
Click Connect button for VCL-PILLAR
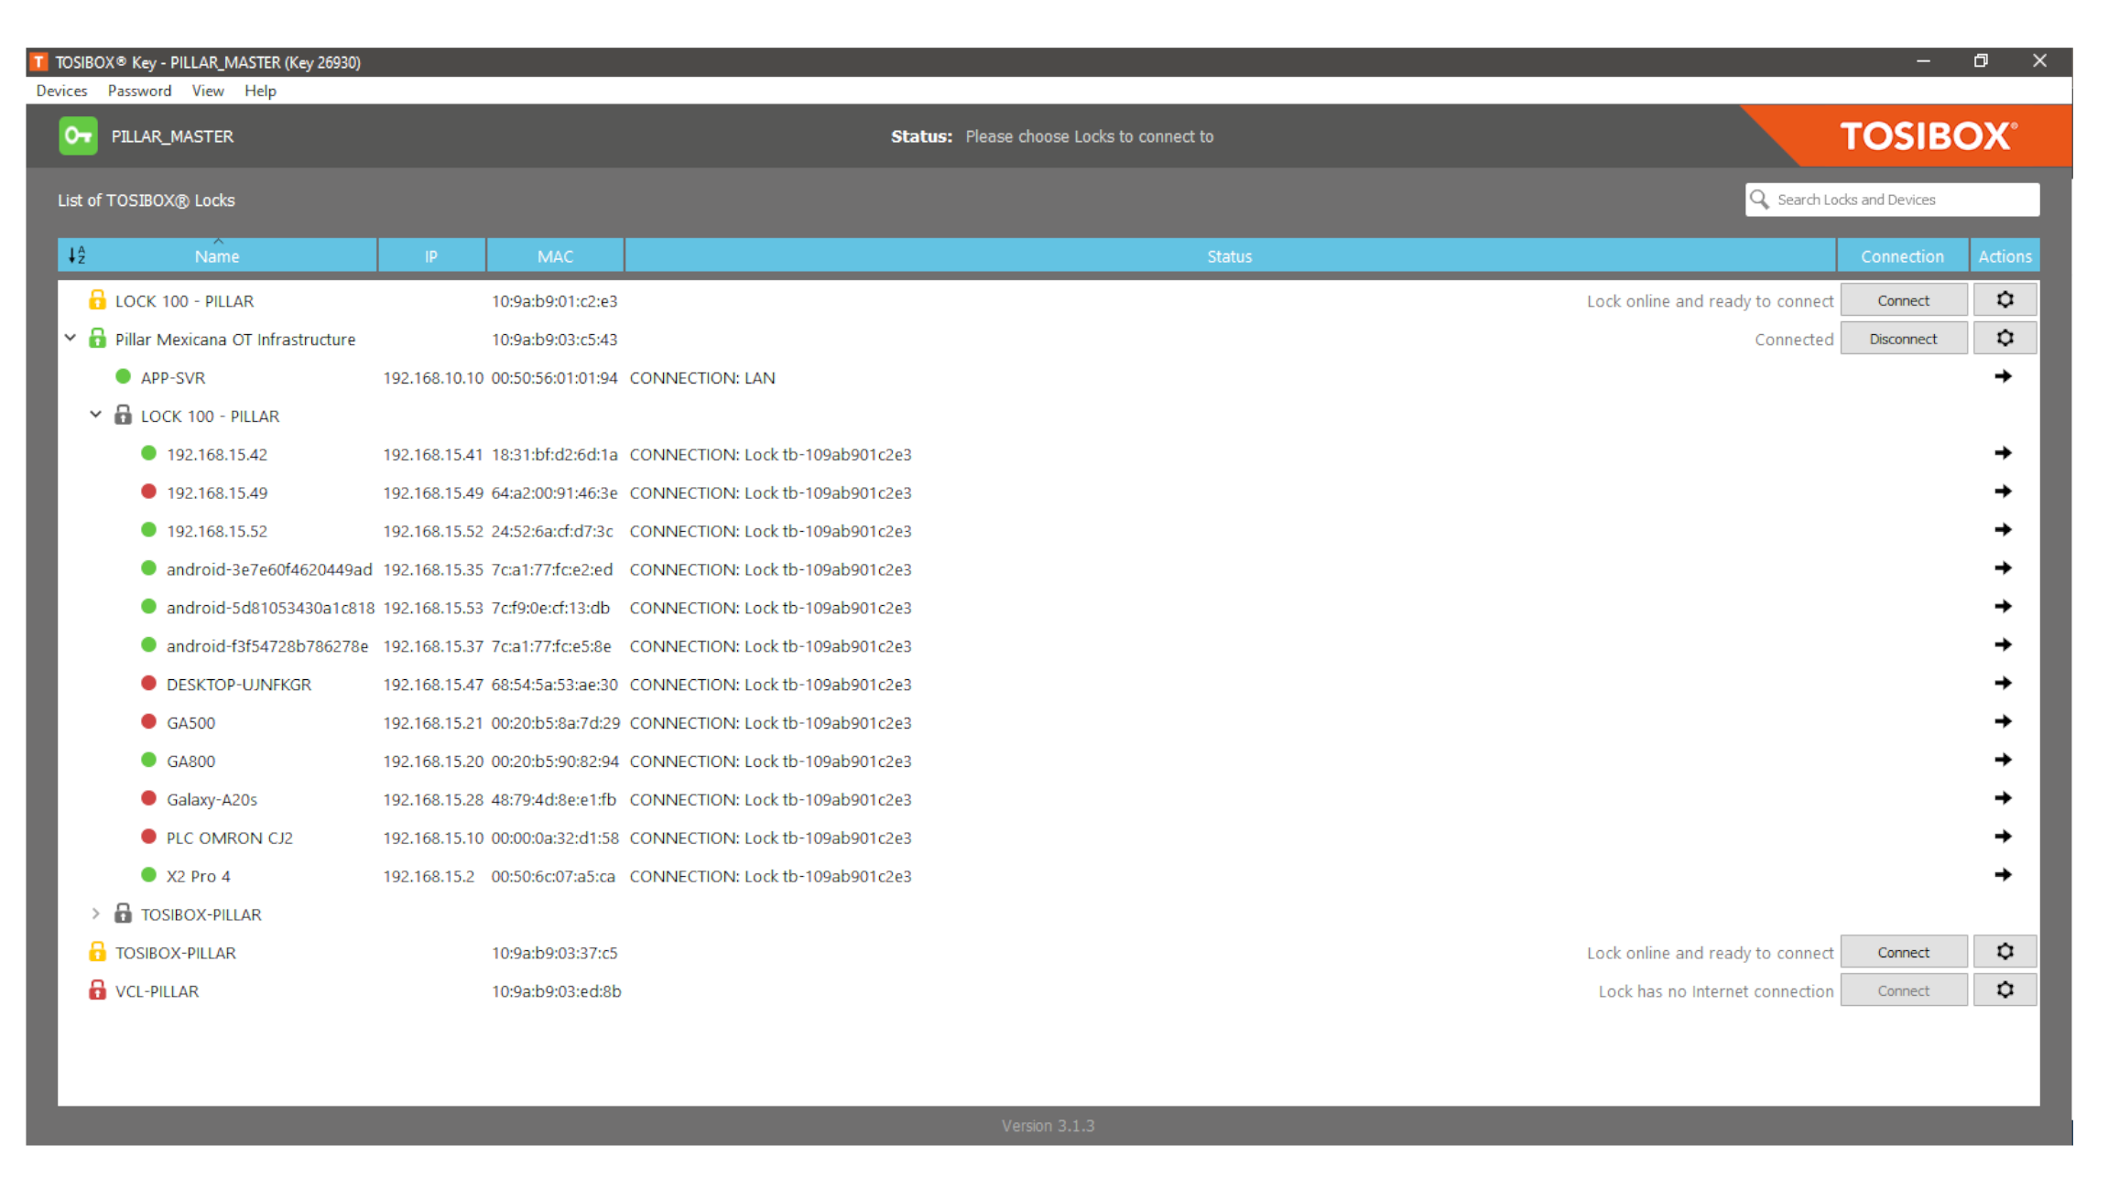(1903, 990)
